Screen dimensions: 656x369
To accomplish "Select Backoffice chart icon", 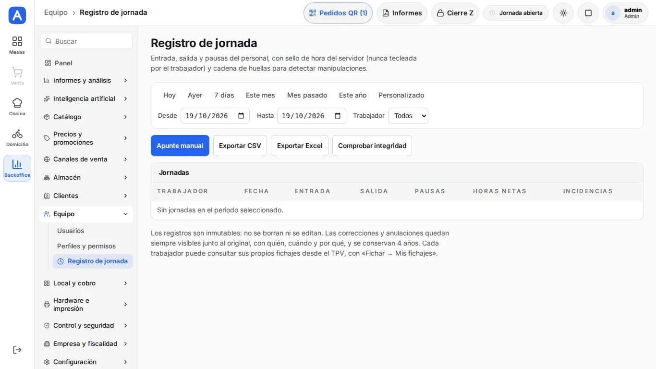I will coord(17,168).
